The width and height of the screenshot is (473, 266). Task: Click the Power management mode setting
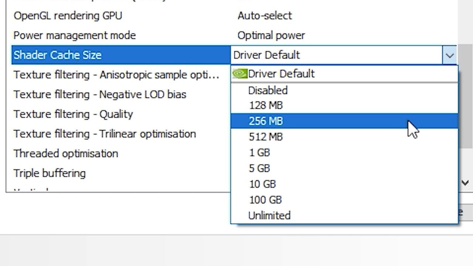pyautogui.click(x=75, y=35)
